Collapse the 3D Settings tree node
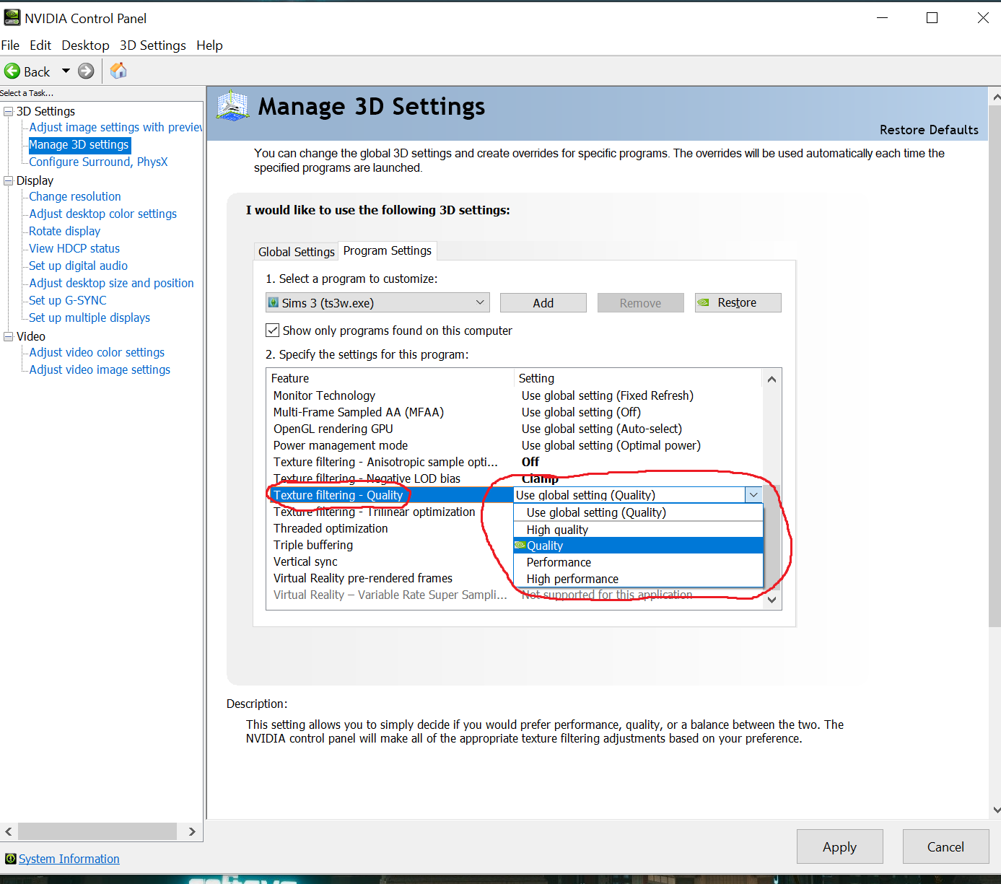Image resolution: width=1001 pixels, height=884 pixels. point(9,111)
